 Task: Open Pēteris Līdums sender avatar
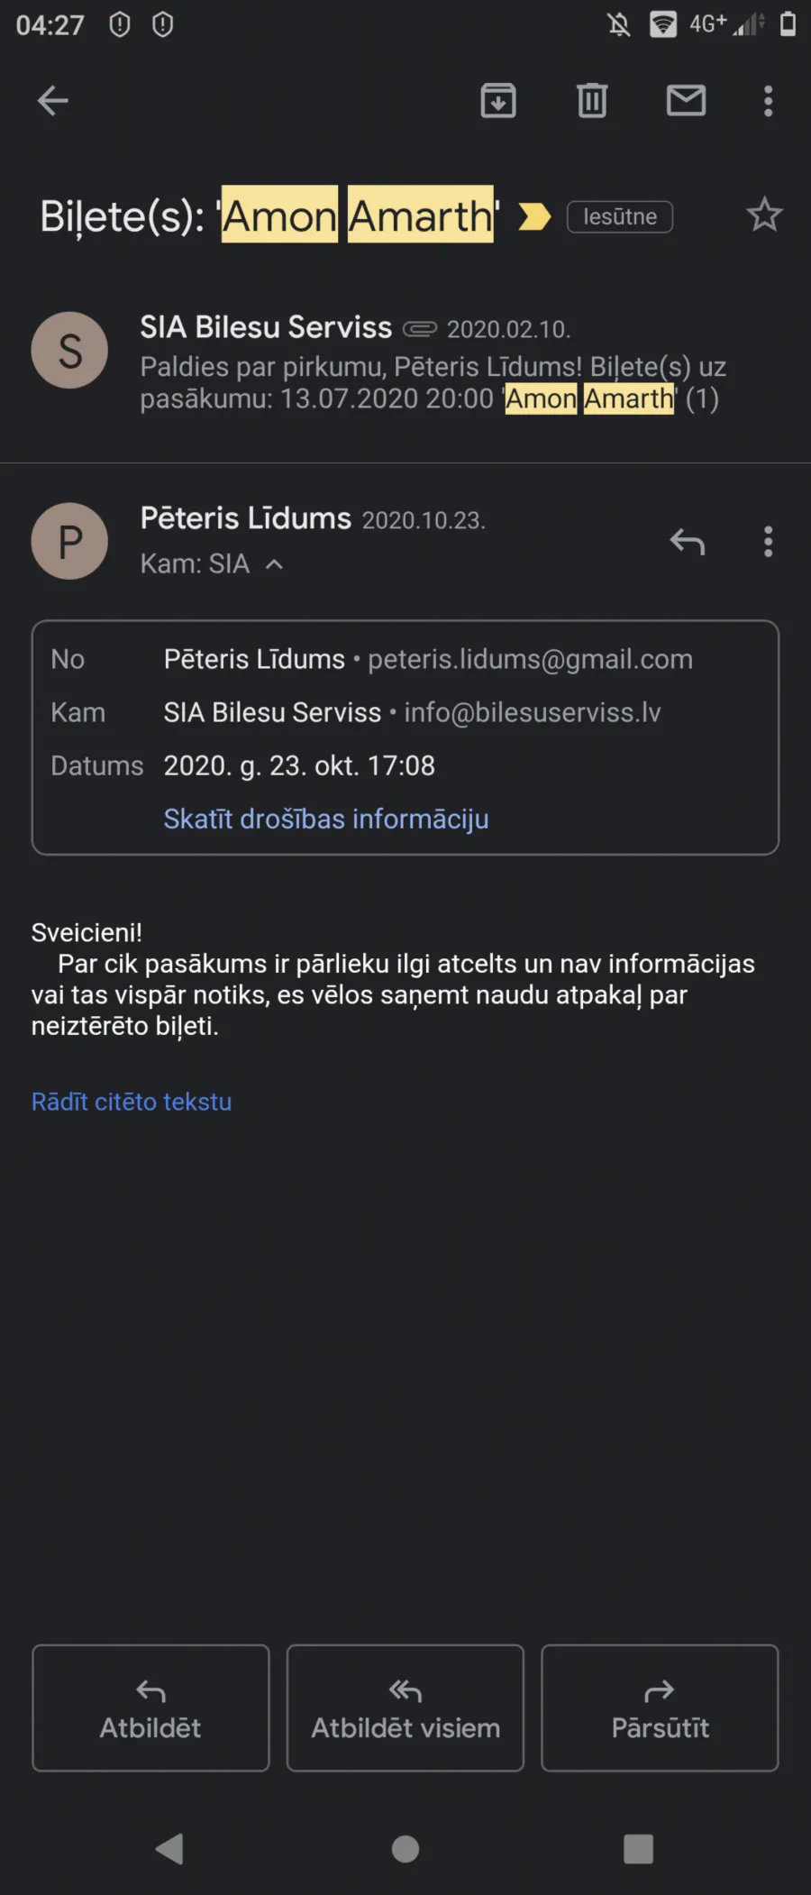tap(70, 541)
